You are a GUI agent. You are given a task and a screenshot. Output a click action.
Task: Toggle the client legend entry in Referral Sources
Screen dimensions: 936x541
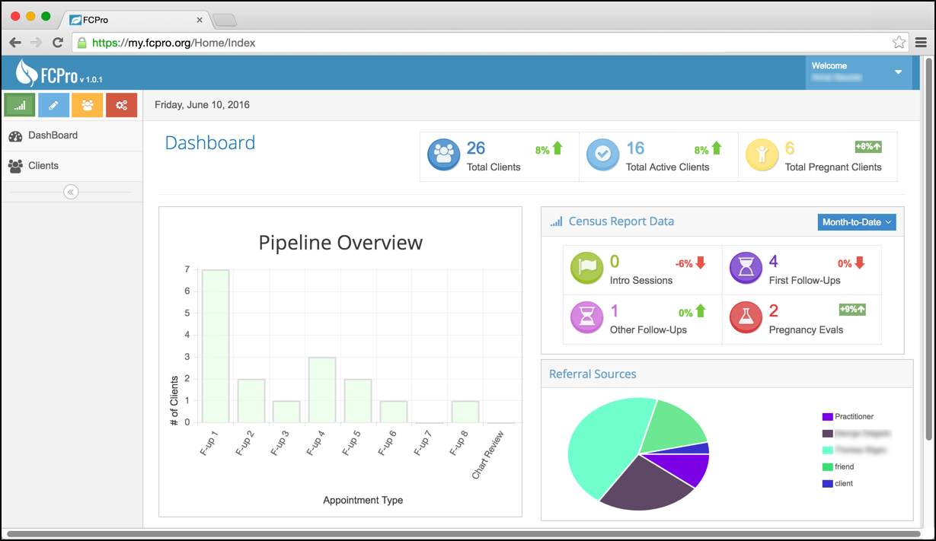coord(843,484)
